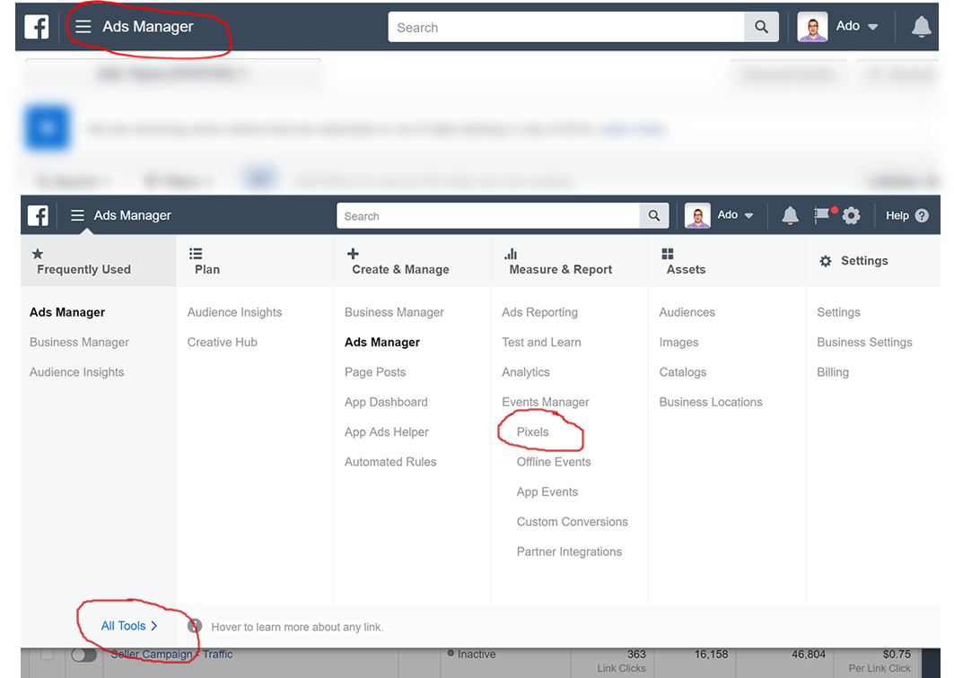The height and width of the screenshot is (678, 954).
Task: Click the info icon beside the hover hint
Action: point(194,626)
